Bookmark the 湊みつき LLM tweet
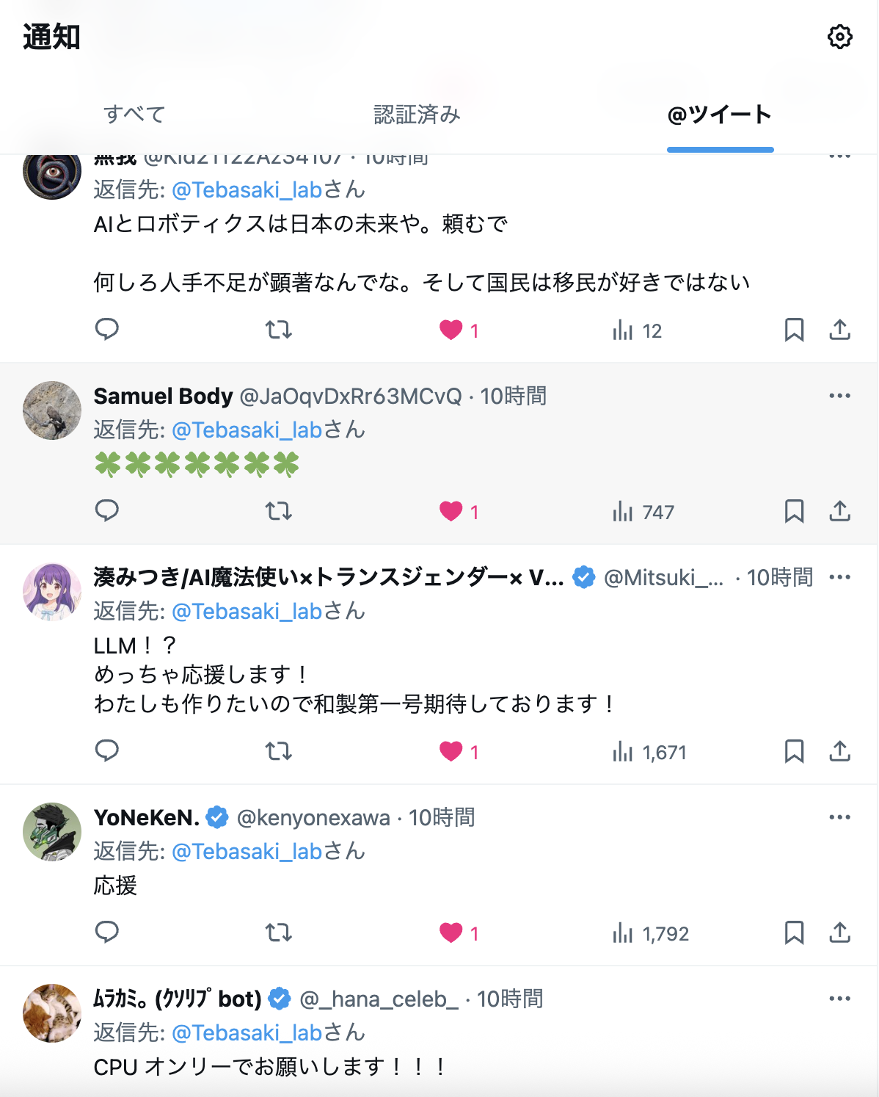The height and width of the screenshot is (1097, 879). pyautogui.click(x=794, y=751)
